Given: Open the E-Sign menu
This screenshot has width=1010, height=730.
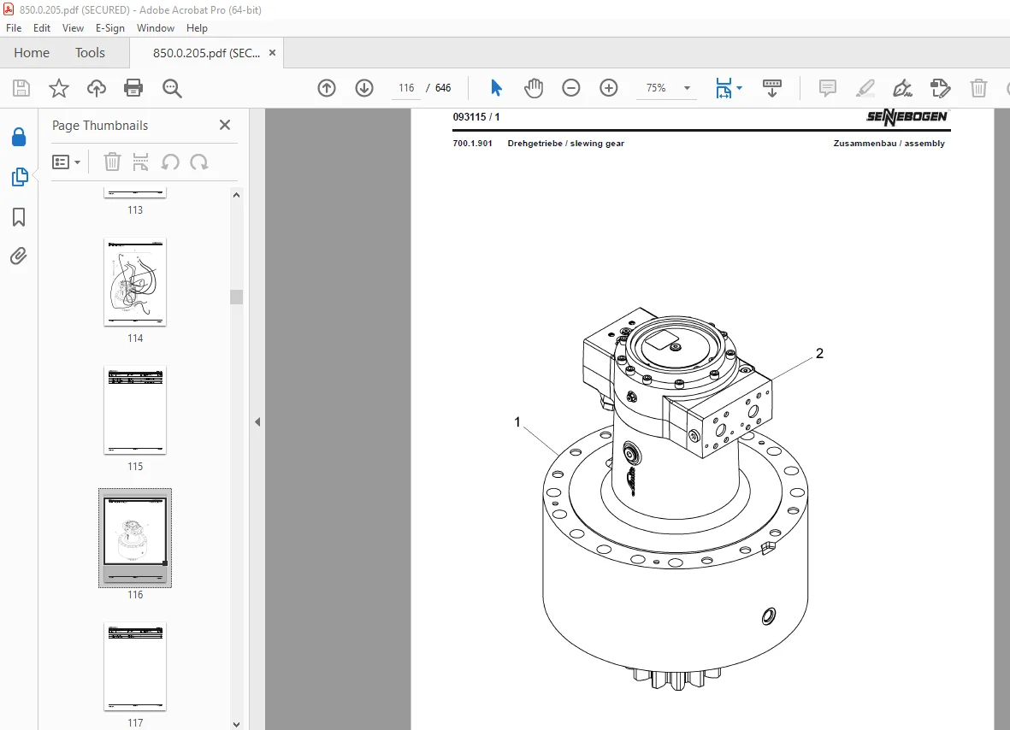Looking at the screenshot, I should (x=110, y=28).
